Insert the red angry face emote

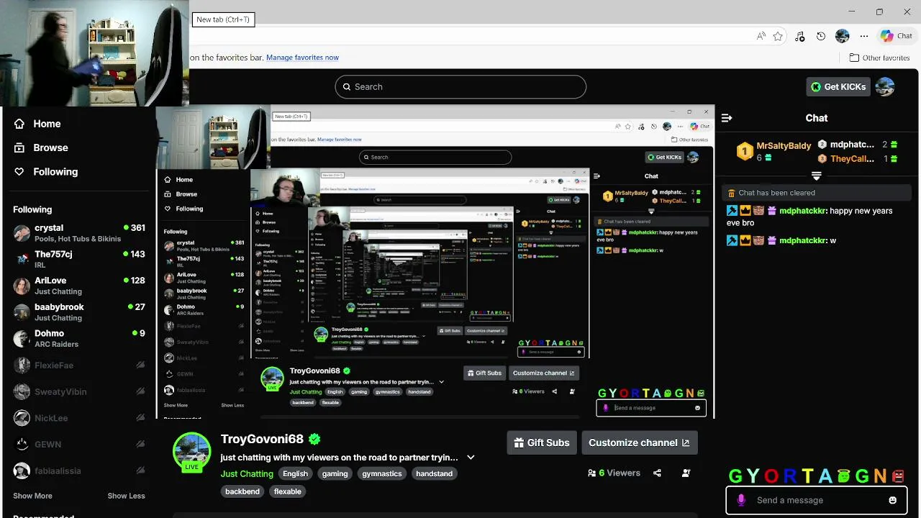(x=898, y=476)
